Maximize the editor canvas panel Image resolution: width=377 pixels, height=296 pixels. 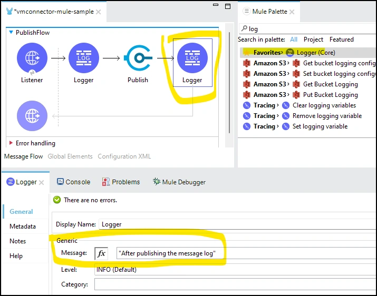click(228, 6)
